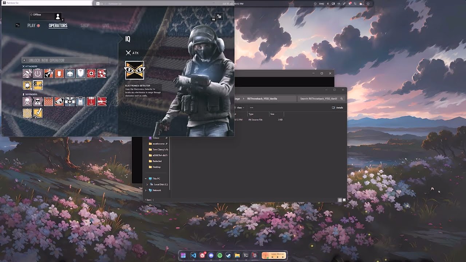466x262 pixels.
Task: Click the player profile avatar icon
Action: click(58, 16)
